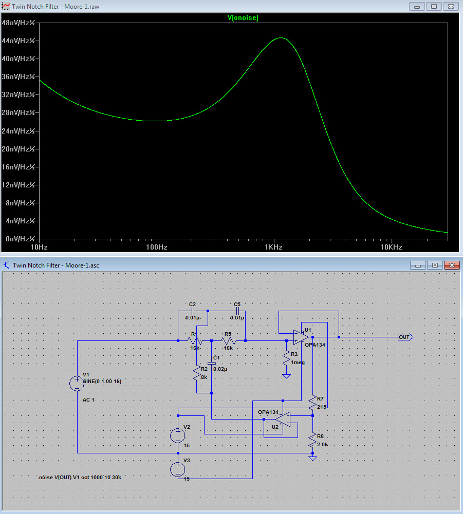Screen dimensions: 463x514
Task: Select resistor R5 symbol
Action: (x=228, y=341)
